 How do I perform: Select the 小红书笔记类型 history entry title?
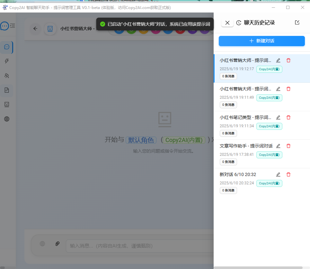pos(245,117)
